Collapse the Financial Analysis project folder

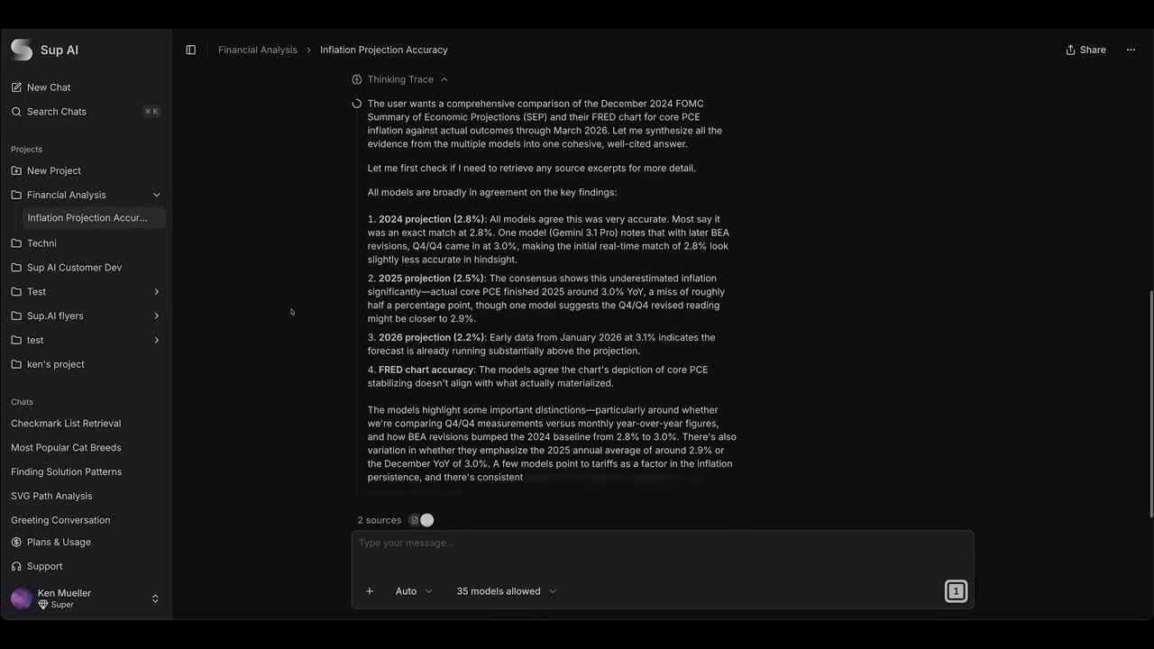[157, 195]
